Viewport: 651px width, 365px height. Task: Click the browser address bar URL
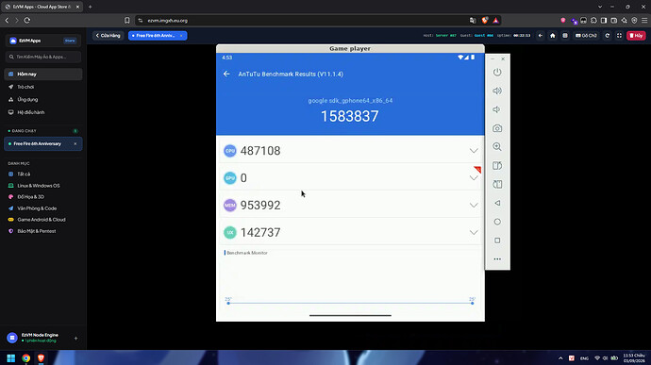167,21
